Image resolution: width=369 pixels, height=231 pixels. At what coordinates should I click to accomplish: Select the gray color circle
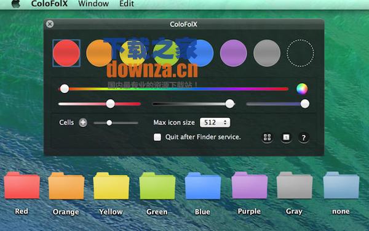click(x=267, y=53)
